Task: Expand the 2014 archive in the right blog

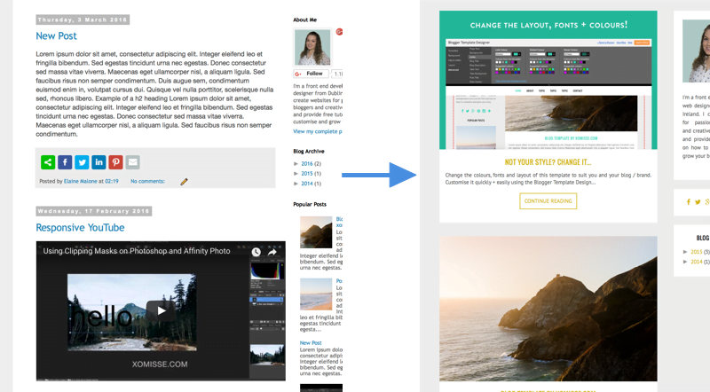Action: [x=685, y=262]
